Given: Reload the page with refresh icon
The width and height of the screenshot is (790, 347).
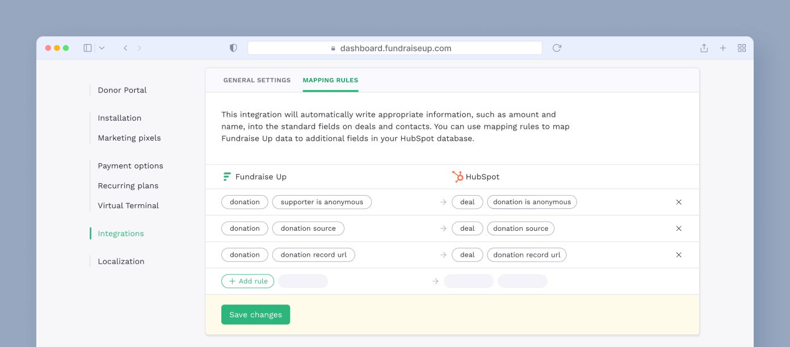Looking at the screenshot, I should pos(557,48).
